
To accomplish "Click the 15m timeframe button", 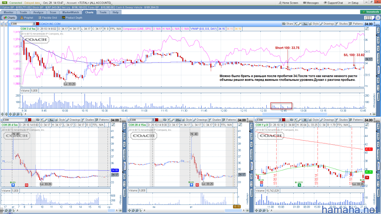I will pos(178,120).
